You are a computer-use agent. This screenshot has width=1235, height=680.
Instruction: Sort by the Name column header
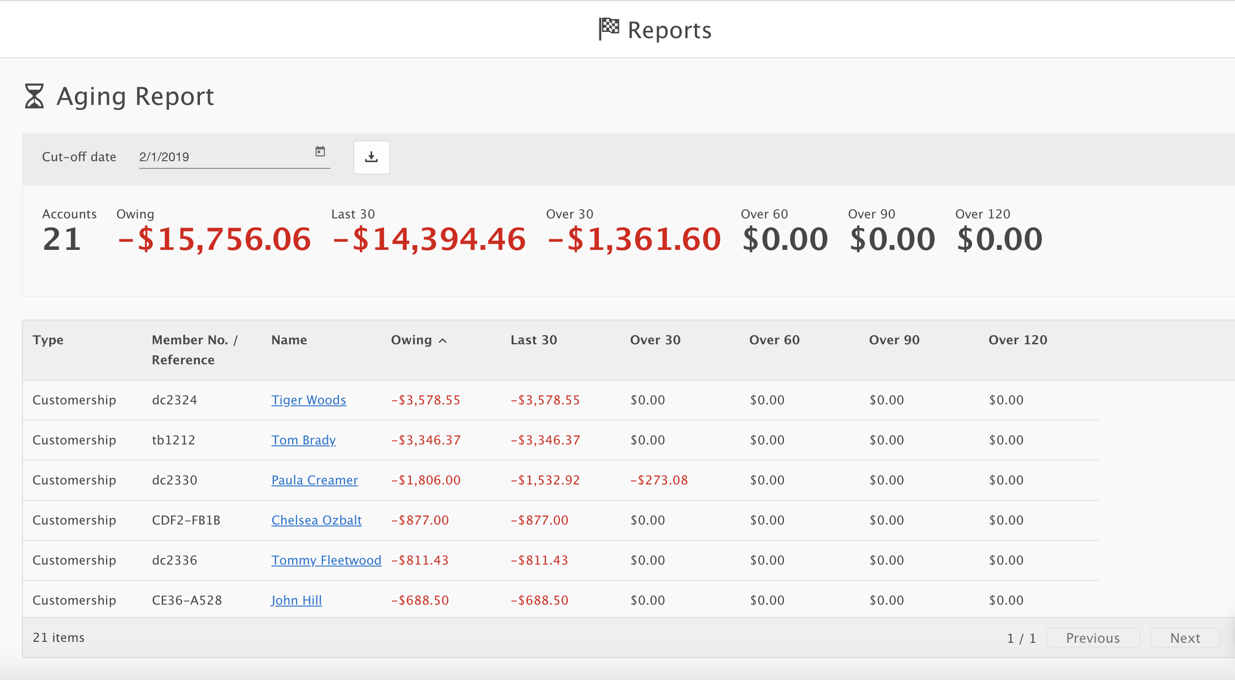[289, 340]
